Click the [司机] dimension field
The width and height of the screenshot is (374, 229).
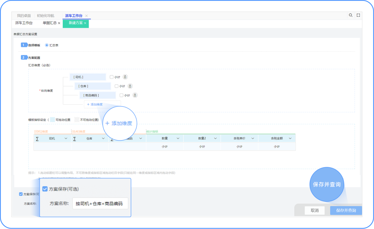click(x=88, y=77)
